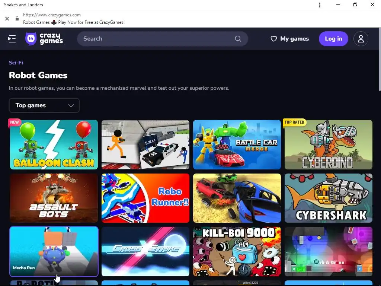
Task: Open the Battle Car Merge game
Action: [x=237, y=144]
